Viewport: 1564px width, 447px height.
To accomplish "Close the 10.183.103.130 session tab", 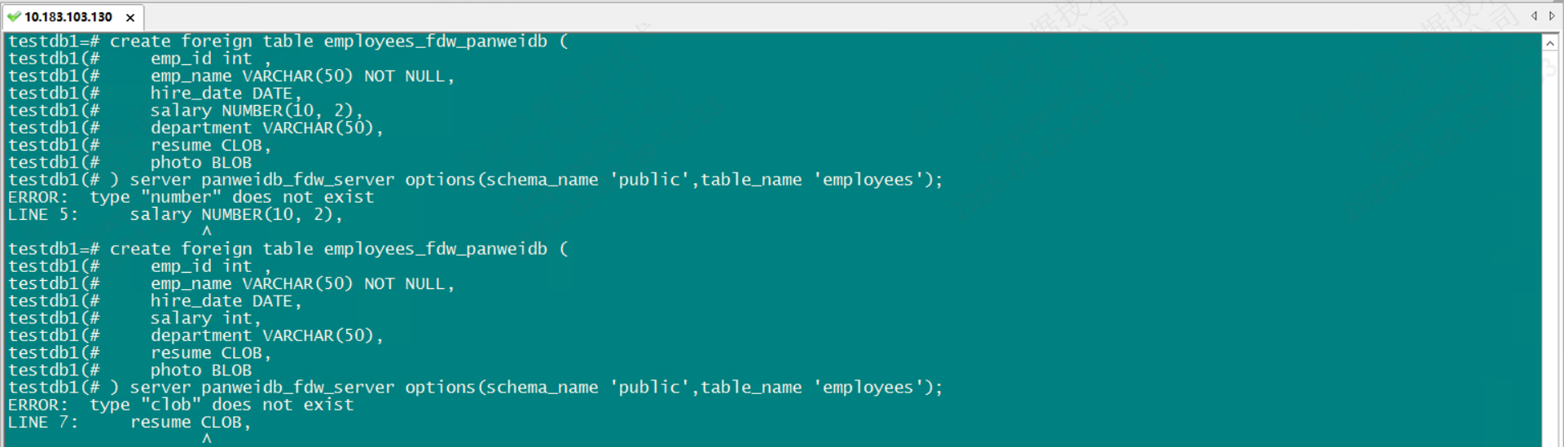I will 130,17.
